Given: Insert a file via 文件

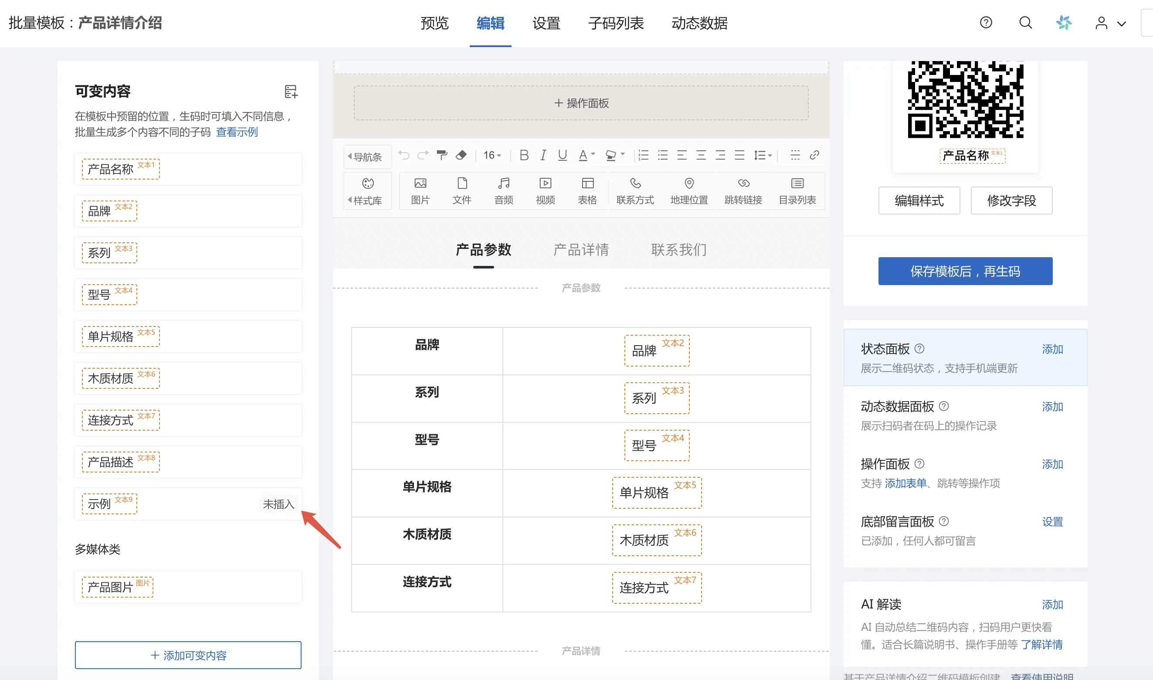Looking at the screenshot, I should point(462,191).
